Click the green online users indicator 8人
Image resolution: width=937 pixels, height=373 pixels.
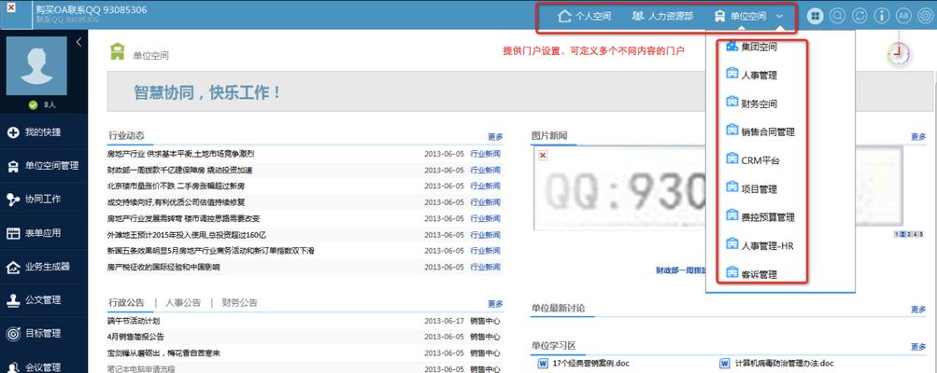coord(42,105)
